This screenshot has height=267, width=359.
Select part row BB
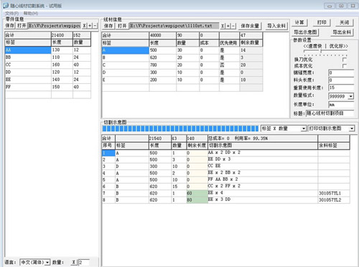tap(48, 57)
